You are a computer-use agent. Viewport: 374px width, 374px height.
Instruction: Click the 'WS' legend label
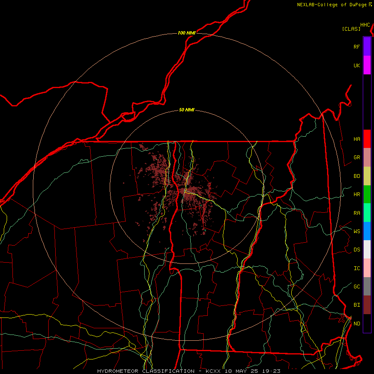tap(357, 231)
